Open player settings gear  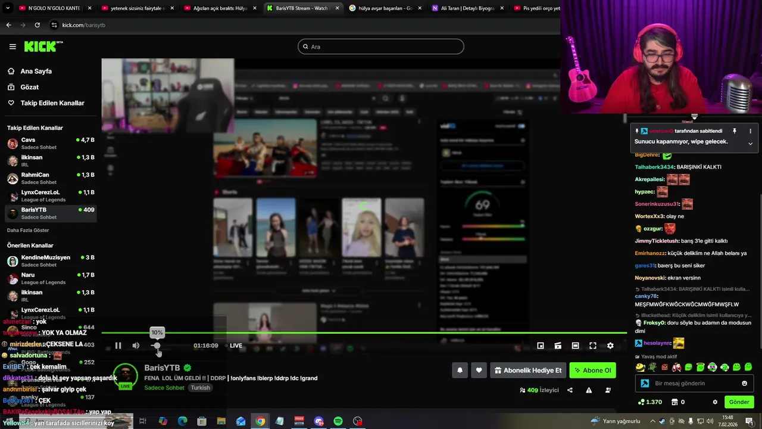click(x=610, y=346)
